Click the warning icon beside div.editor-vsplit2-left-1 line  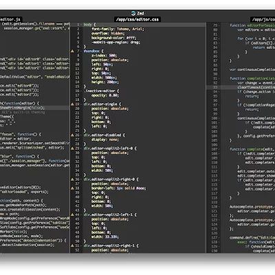coord(72,214)
